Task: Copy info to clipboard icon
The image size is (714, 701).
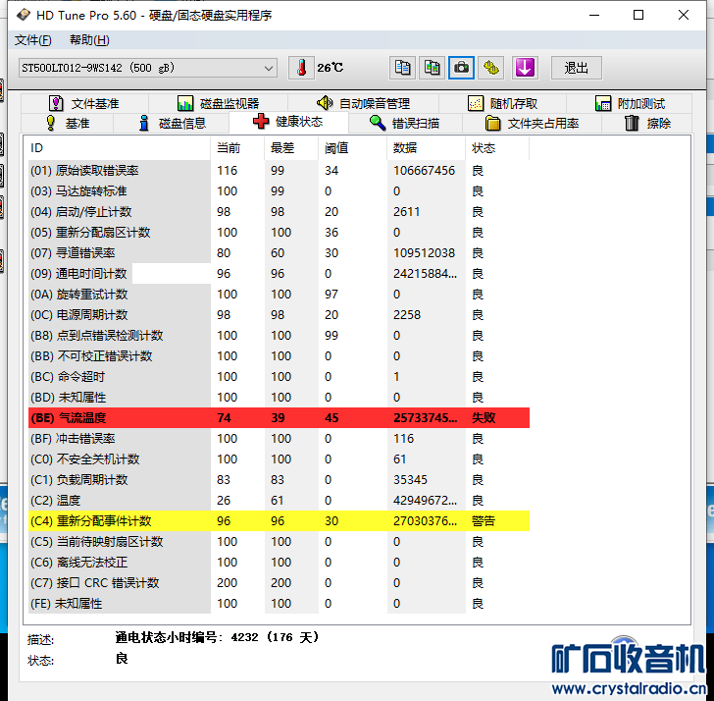Action: click(402, 69)
